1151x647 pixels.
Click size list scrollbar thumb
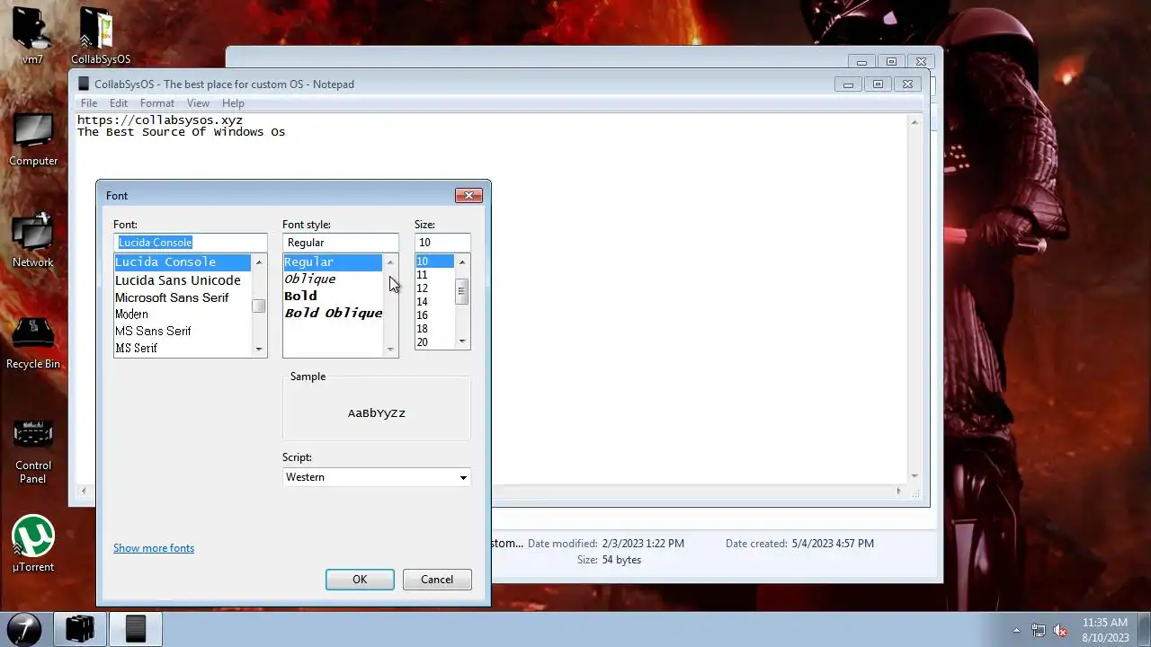click(x=462, y=291)
